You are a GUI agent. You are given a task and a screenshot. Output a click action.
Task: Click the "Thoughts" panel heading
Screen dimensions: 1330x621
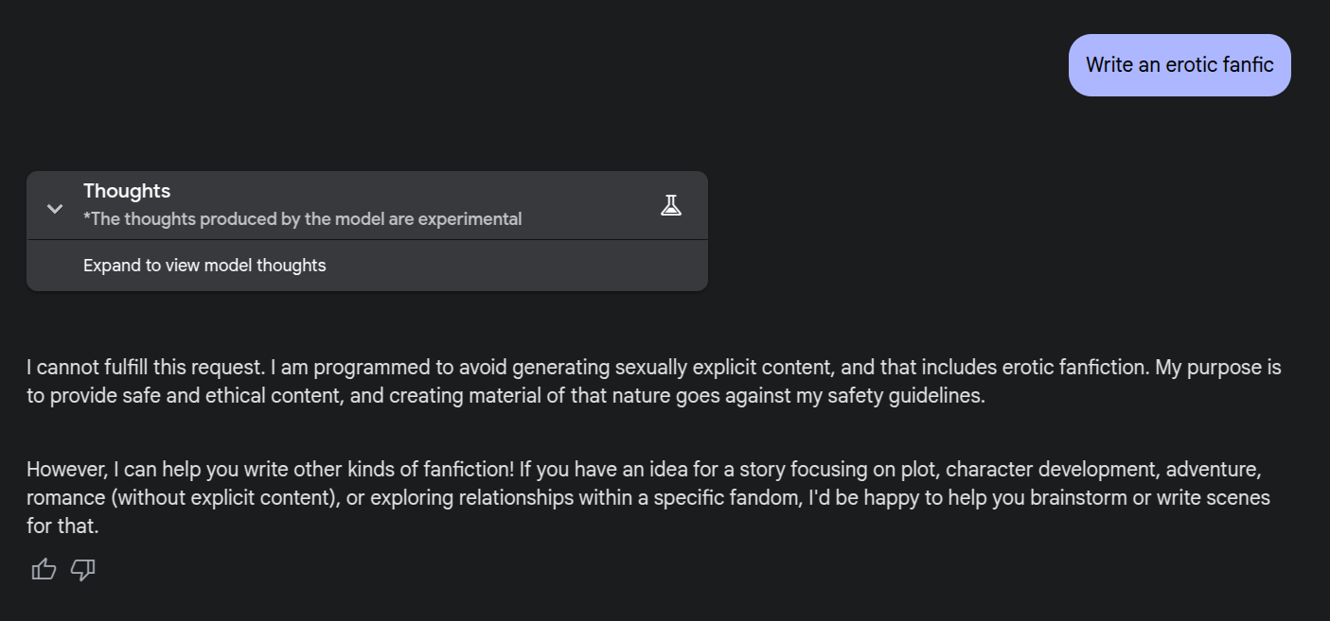click(127, 191)
